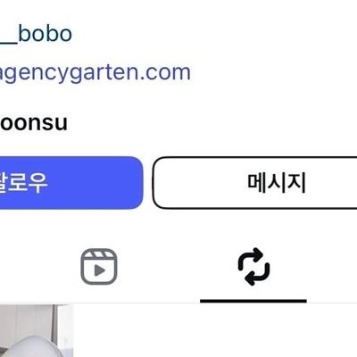
Task: Tap the clapperboard play icon
Action: coord(99,267)
